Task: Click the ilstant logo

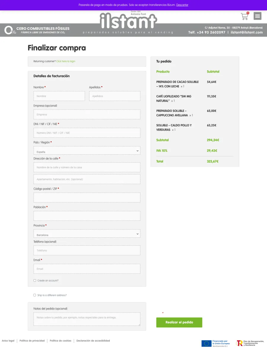Action: [x=128, y=20]
